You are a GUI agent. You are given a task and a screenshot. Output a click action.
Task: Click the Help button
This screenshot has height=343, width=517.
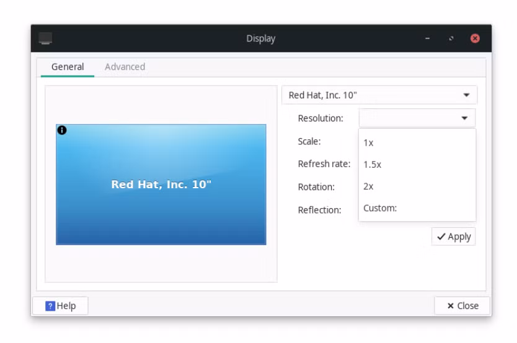60,306
